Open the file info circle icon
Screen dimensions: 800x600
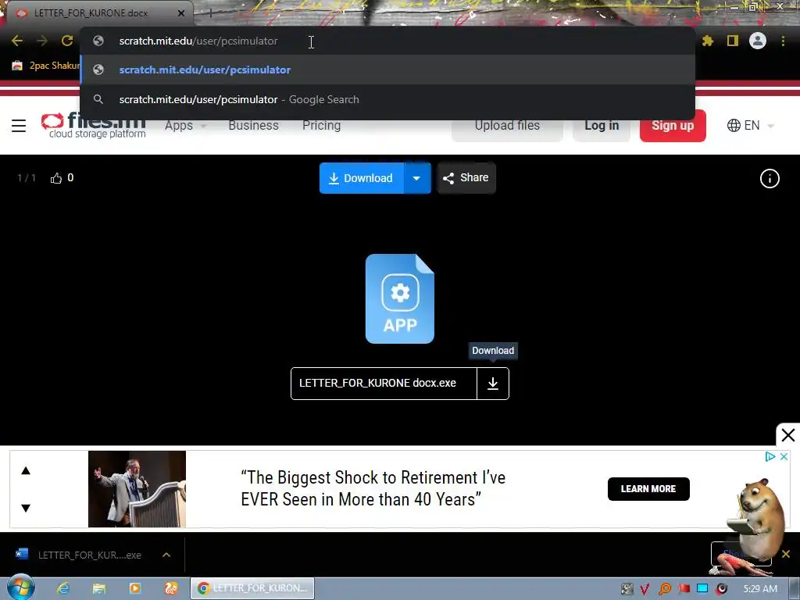tap(770, 179)
